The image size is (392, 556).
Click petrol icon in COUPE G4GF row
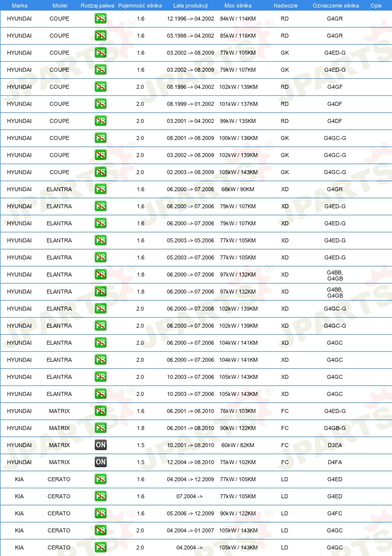click(x=101, y=86)
